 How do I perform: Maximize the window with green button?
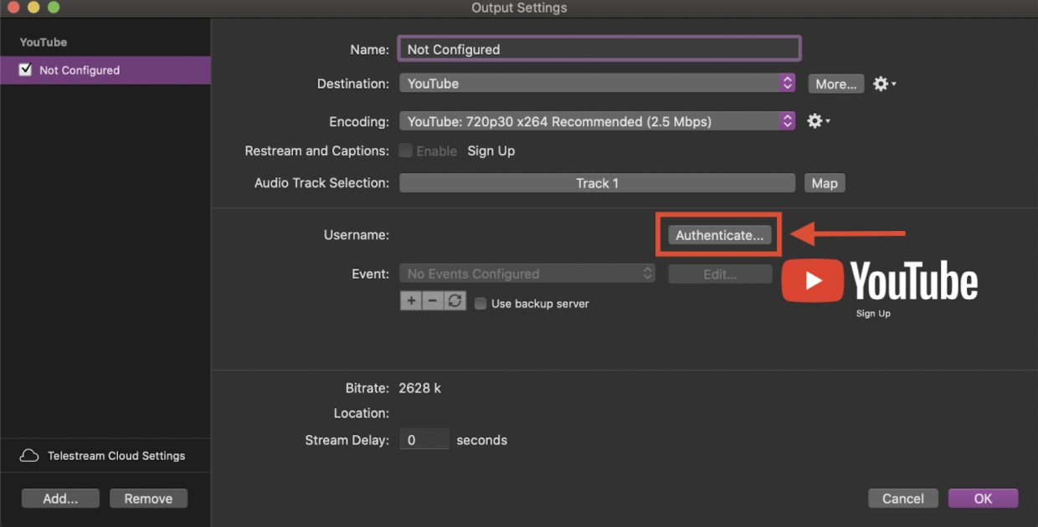coord(54,8)
